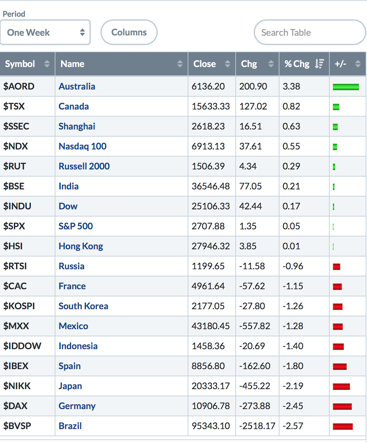Viewport: 367px width, 442px height.
Task: Follow the Hong Kong index link
Action: pos(81,247)
